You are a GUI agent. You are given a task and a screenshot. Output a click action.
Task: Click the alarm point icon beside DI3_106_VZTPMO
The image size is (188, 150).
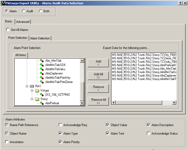[x=42, y=95]
